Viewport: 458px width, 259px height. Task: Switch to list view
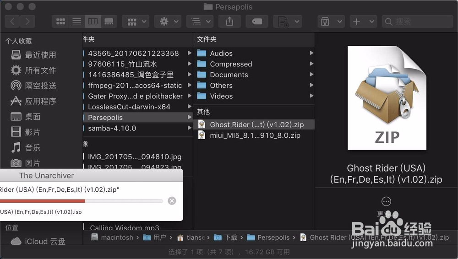coord(77,22)
